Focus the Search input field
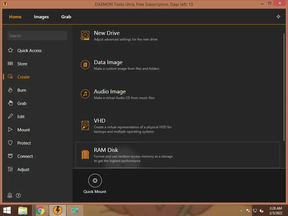This screenshot has height=216, width=288. 37,35
